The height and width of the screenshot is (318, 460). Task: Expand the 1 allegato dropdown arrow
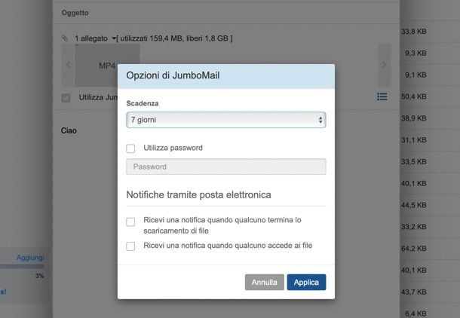click(x=114, y=38)
